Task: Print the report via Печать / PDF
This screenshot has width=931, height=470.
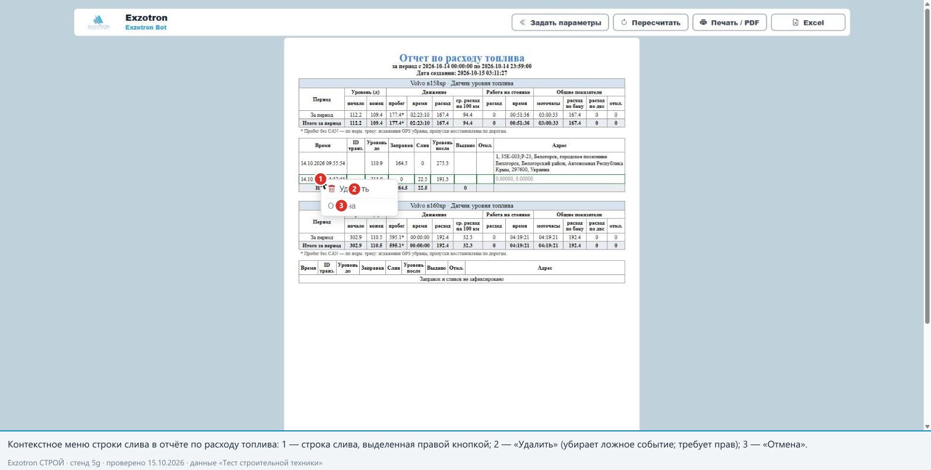Action: click(x=730, y=23)
